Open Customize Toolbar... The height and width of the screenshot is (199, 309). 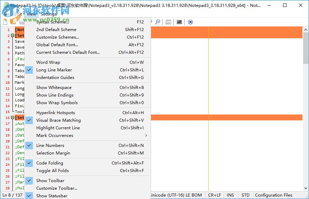click(88, 188)
